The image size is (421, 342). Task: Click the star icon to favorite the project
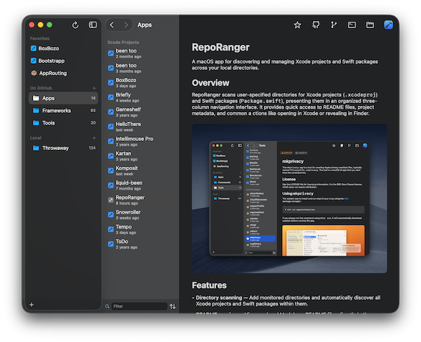298,25
